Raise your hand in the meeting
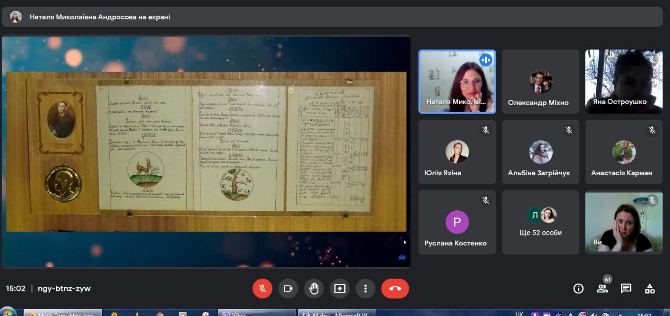 (314, 288)
